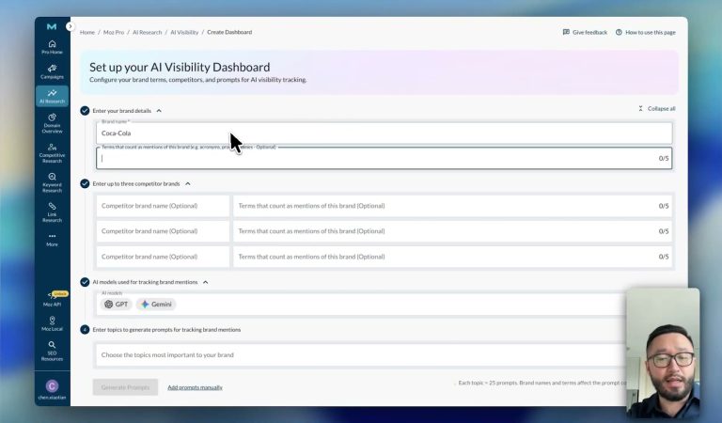This screenshot has height=423, width=722.
Task: Click the competitor brands step checkmark
Action: click(x=85, y=183)
